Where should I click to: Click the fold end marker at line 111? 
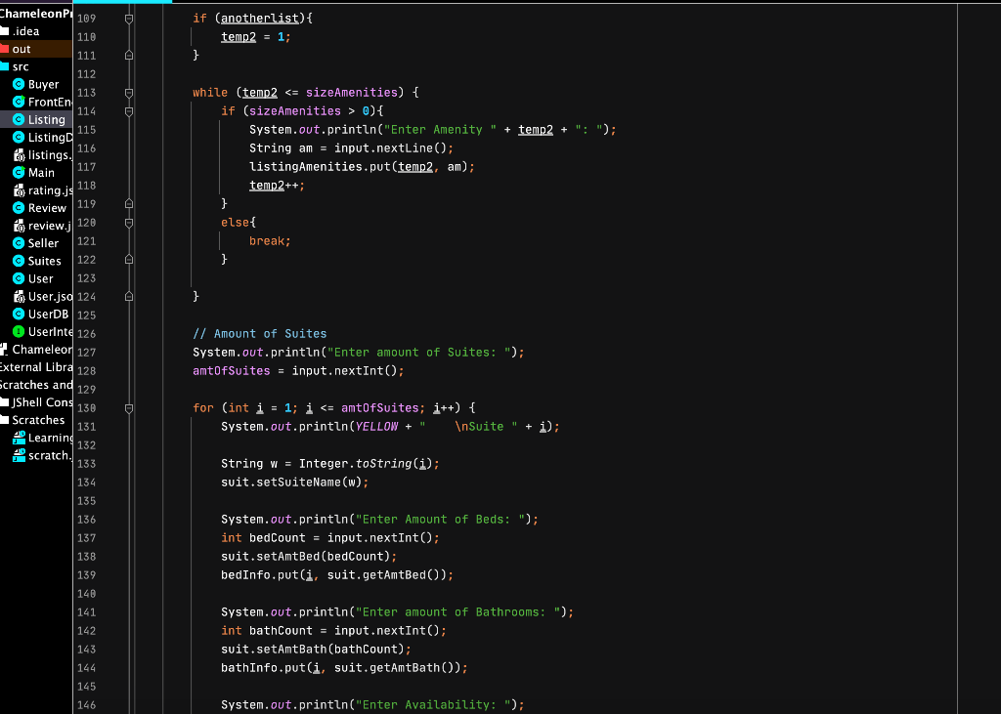click(129, 56)
